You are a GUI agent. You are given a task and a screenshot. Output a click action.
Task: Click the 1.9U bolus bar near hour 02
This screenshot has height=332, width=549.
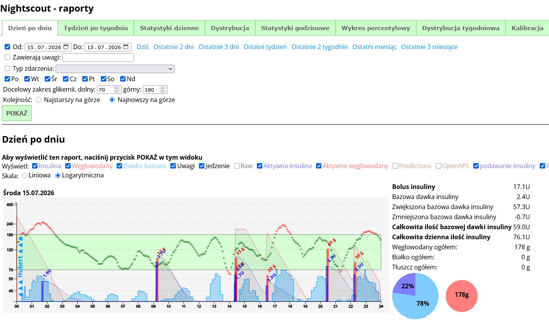42,291
